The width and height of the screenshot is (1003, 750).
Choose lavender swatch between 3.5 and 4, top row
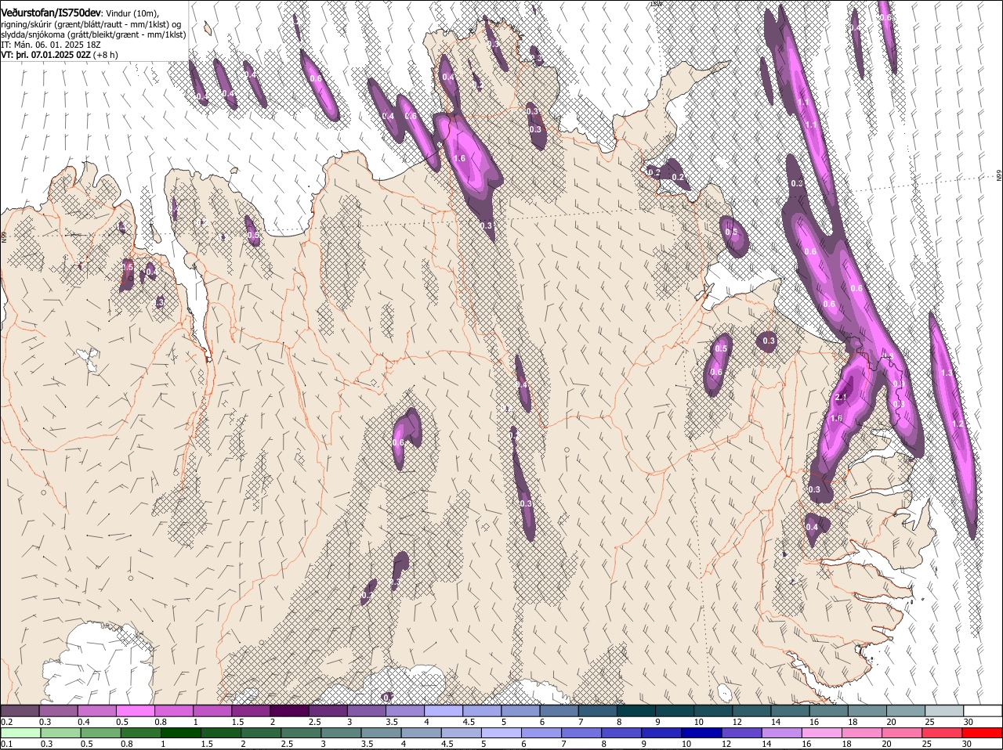pos(404,710)
